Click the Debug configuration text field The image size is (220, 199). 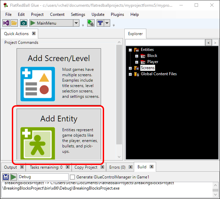point(43,177)
